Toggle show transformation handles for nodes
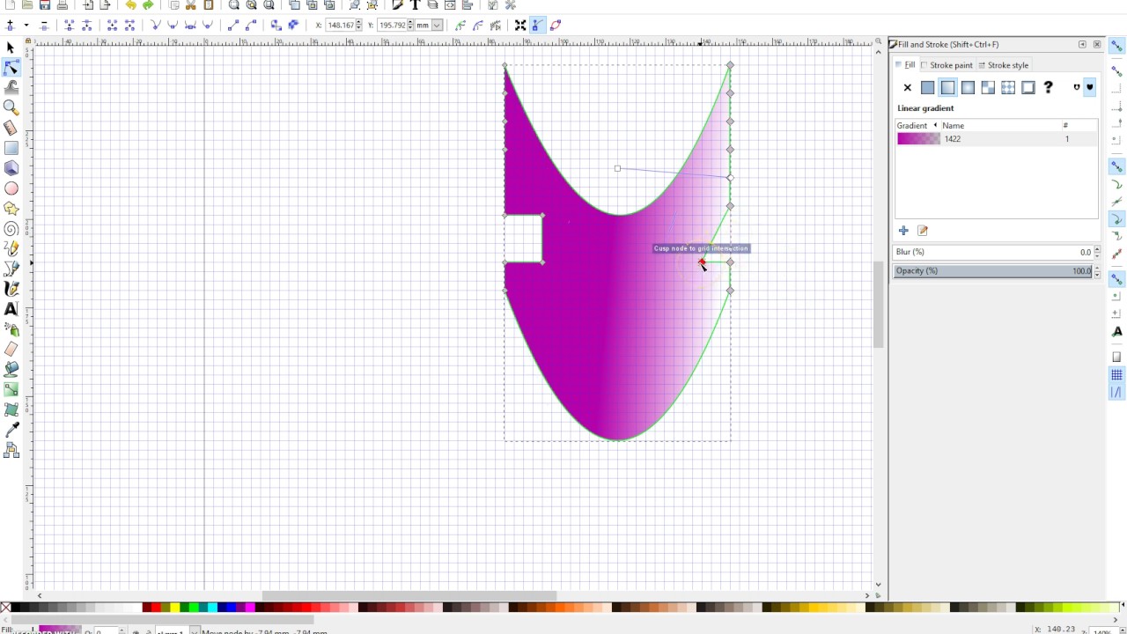 click(520, 26)
